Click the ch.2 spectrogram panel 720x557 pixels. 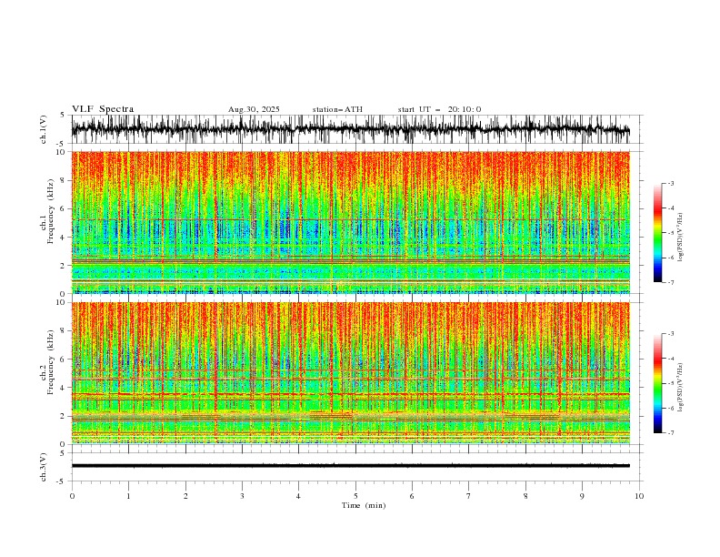[x=350, y=373]
